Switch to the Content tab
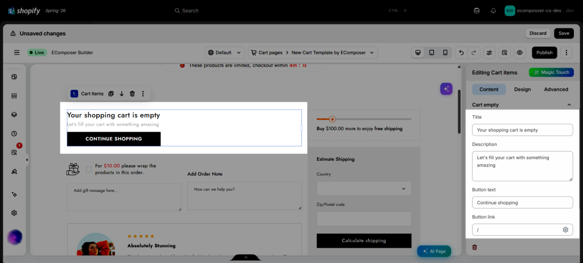 489,89
